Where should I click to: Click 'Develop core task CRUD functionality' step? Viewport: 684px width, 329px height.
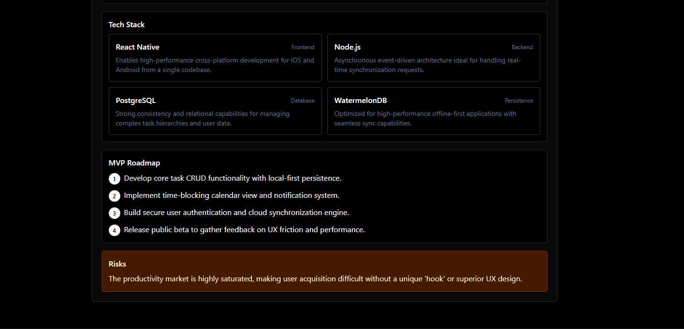tap(232, 178)
